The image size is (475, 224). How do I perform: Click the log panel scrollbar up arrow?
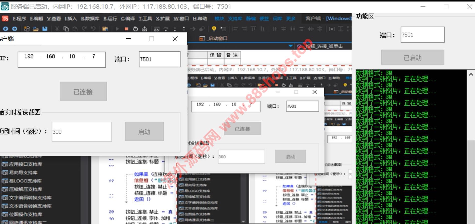coord(471,74)
